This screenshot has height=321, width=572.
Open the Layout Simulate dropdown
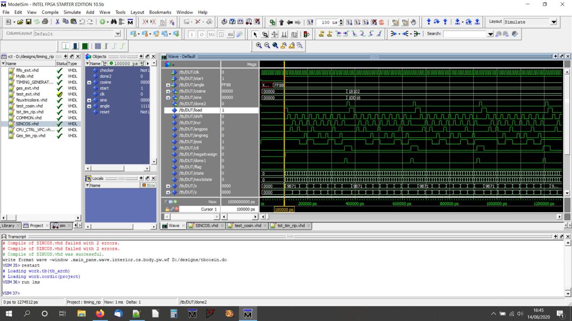pyautogui.click(x=555, y=22)
